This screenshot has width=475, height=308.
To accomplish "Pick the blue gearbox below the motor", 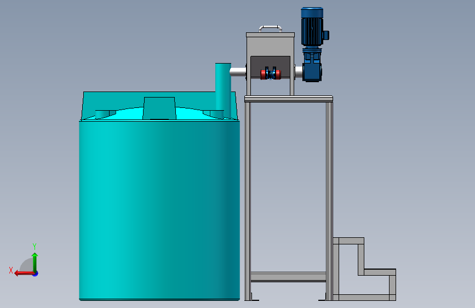I will 312,64.
